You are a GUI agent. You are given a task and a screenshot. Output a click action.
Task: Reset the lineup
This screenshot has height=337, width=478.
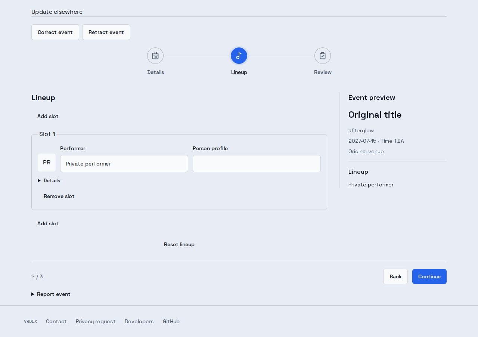(x=179, y=244)
